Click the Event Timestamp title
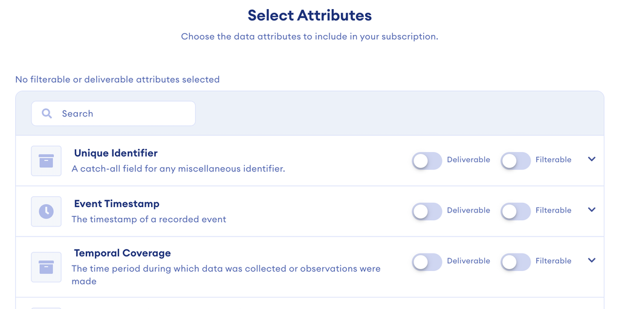This screenshot has height=309, width=619. pyautogui.click(x=117, y=204)
